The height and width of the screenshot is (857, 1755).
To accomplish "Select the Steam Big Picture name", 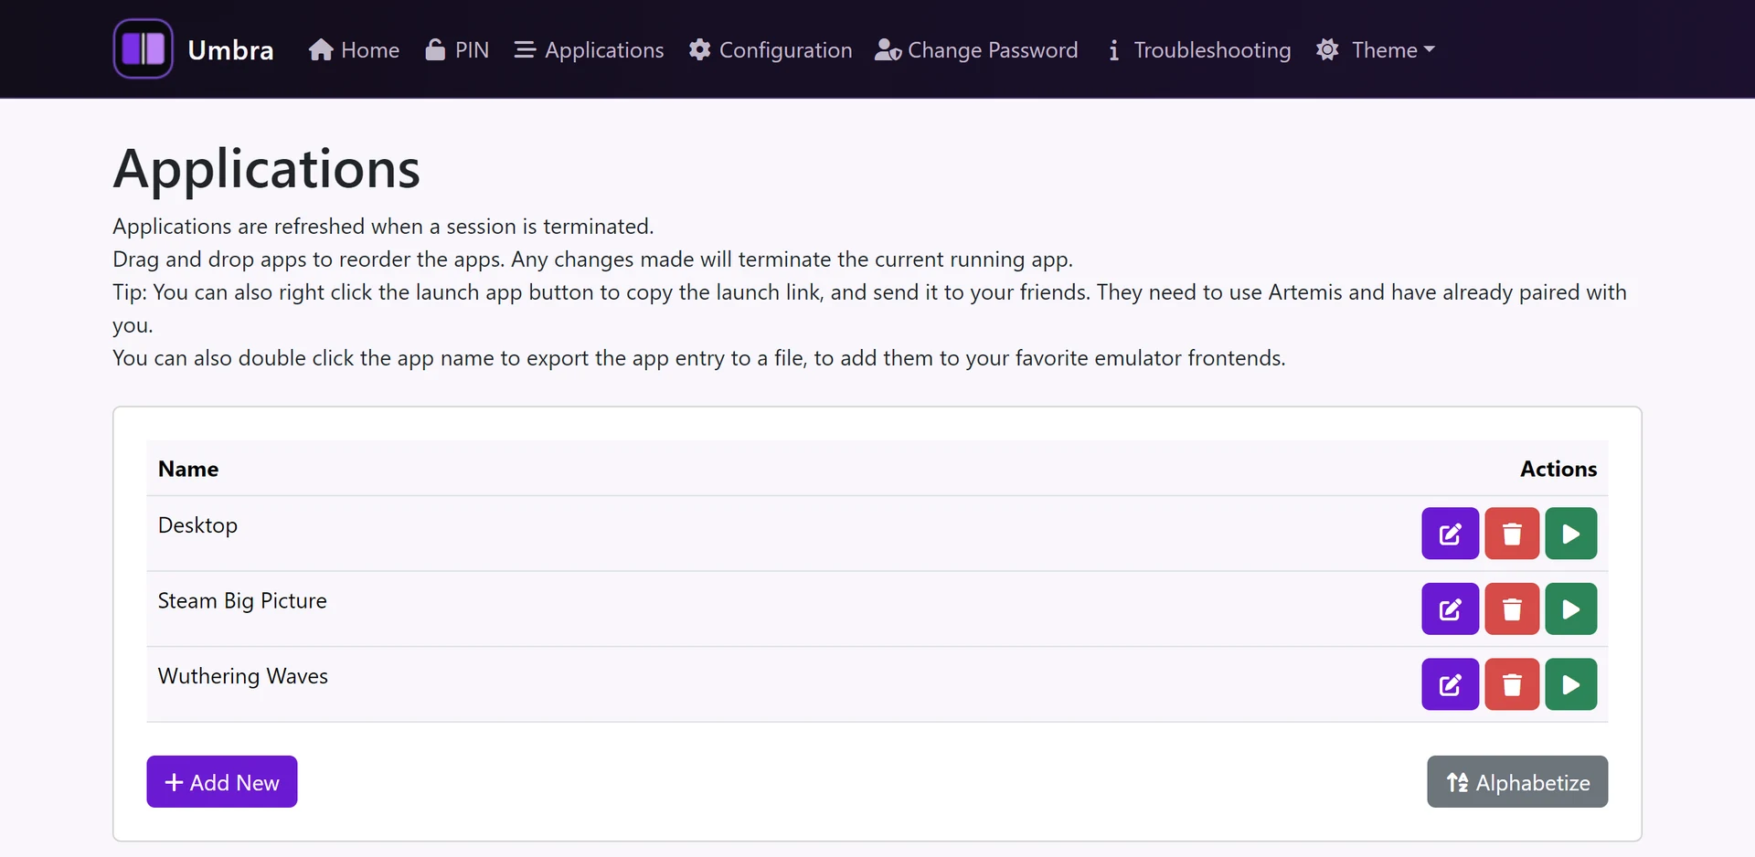I will click(x=242, y=600).
